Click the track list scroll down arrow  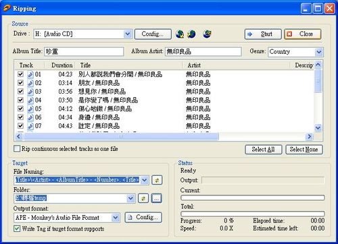pyautogui.click(x=318, y=128)
